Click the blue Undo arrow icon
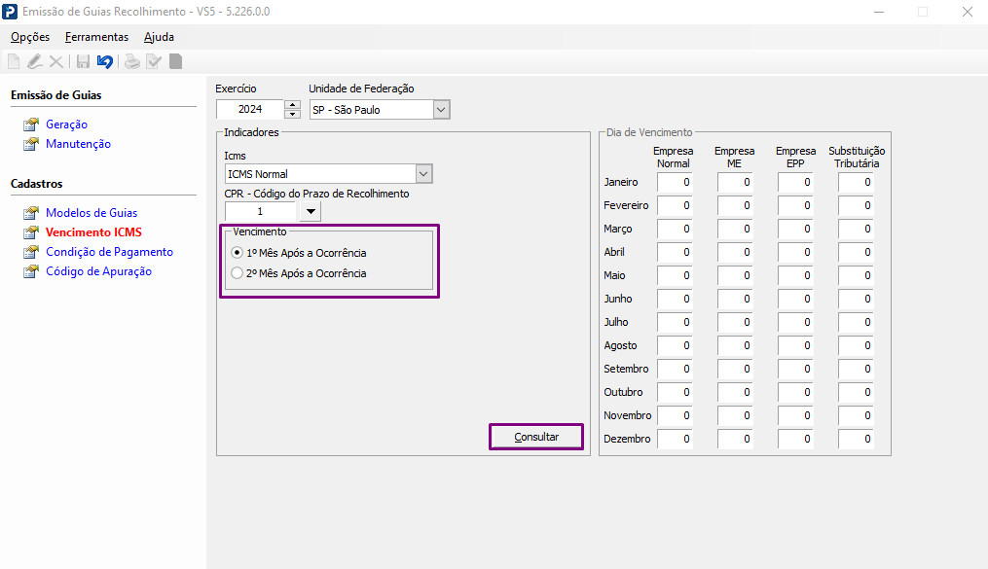 tap(105, 61)
